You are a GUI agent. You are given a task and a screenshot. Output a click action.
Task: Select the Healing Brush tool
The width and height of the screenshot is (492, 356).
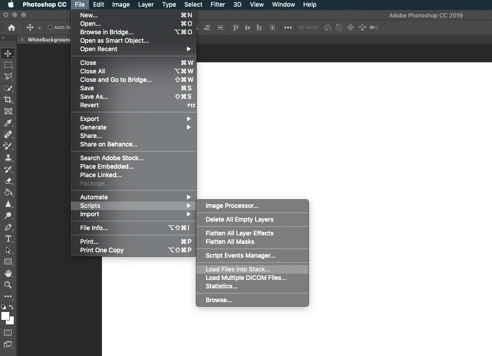8,134
